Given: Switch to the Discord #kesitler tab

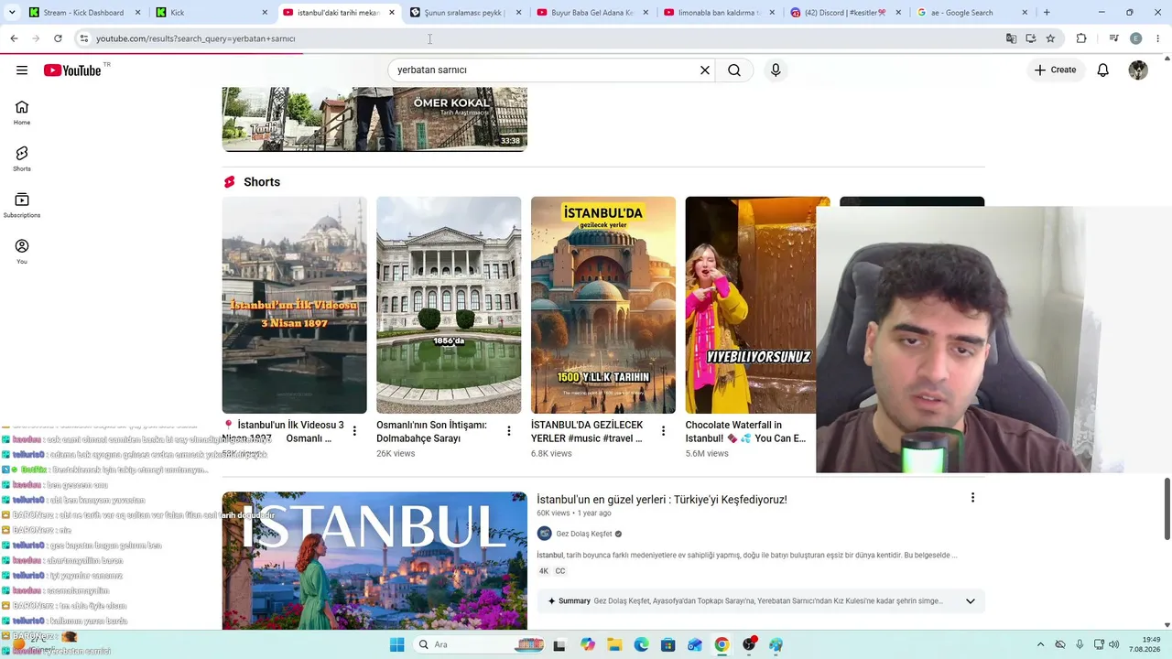Looking at the screenshot, I should tap(846, 13).
